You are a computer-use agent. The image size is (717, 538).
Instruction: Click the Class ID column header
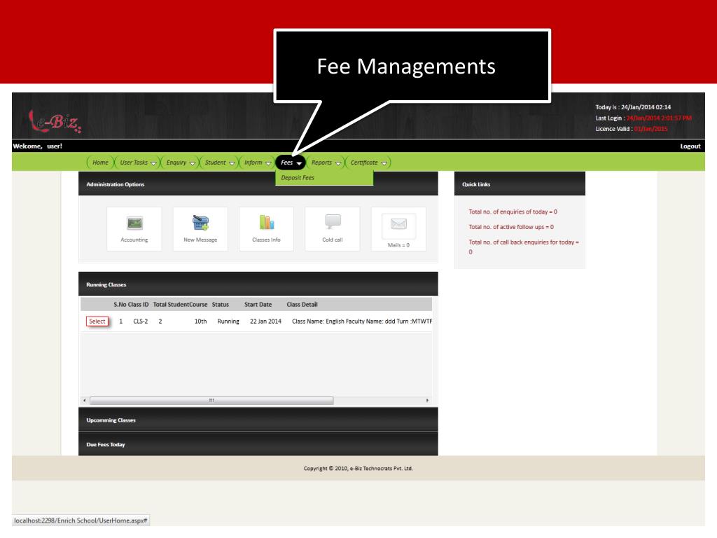(138, 304)
